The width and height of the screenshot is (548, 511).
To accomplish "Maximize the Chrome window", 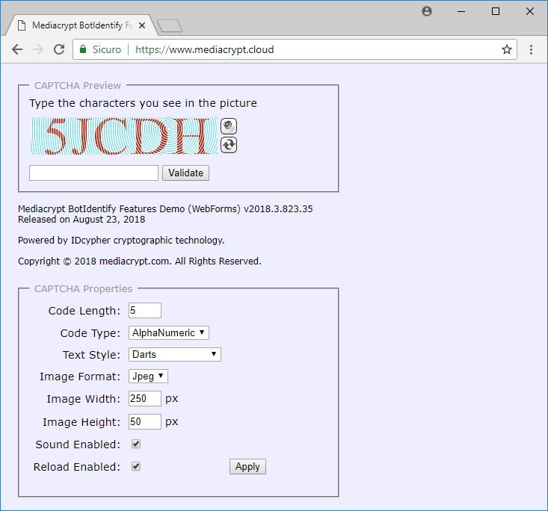I will click(496, 11).
